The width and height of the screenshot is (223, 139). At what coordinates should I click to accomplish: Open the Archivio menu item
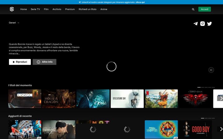57,9
